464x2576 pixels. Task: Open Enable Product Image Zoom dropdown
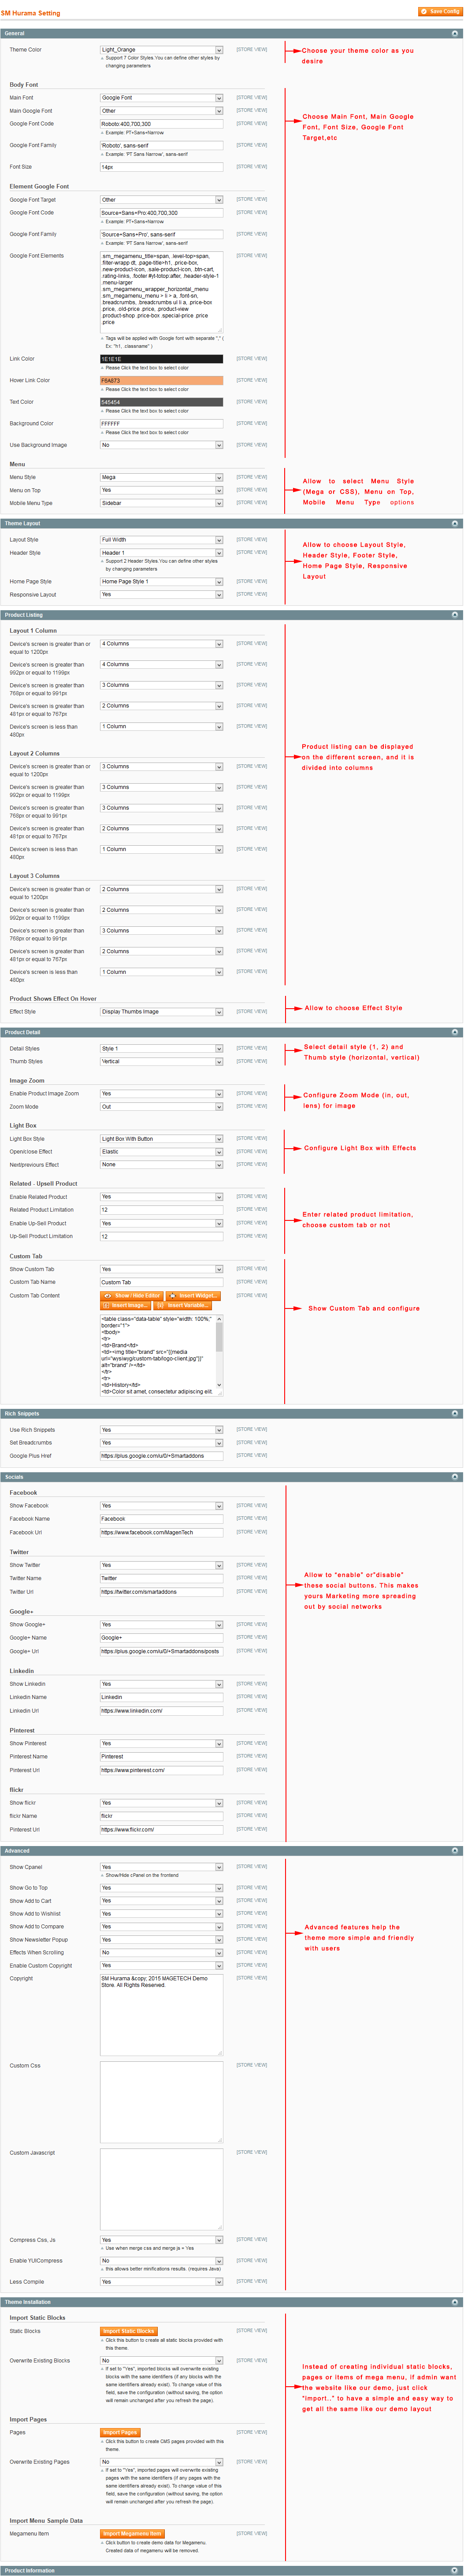pyautogui.click(x=161, y=1094)
